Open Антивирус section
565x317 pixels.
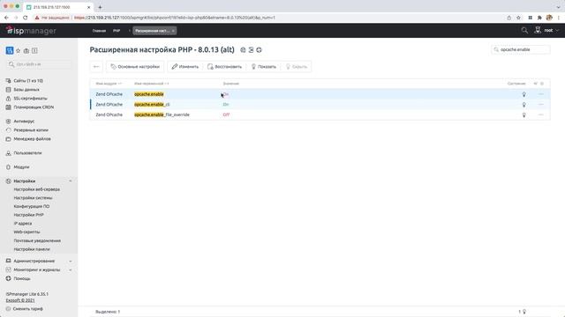(x=24, y=122)
